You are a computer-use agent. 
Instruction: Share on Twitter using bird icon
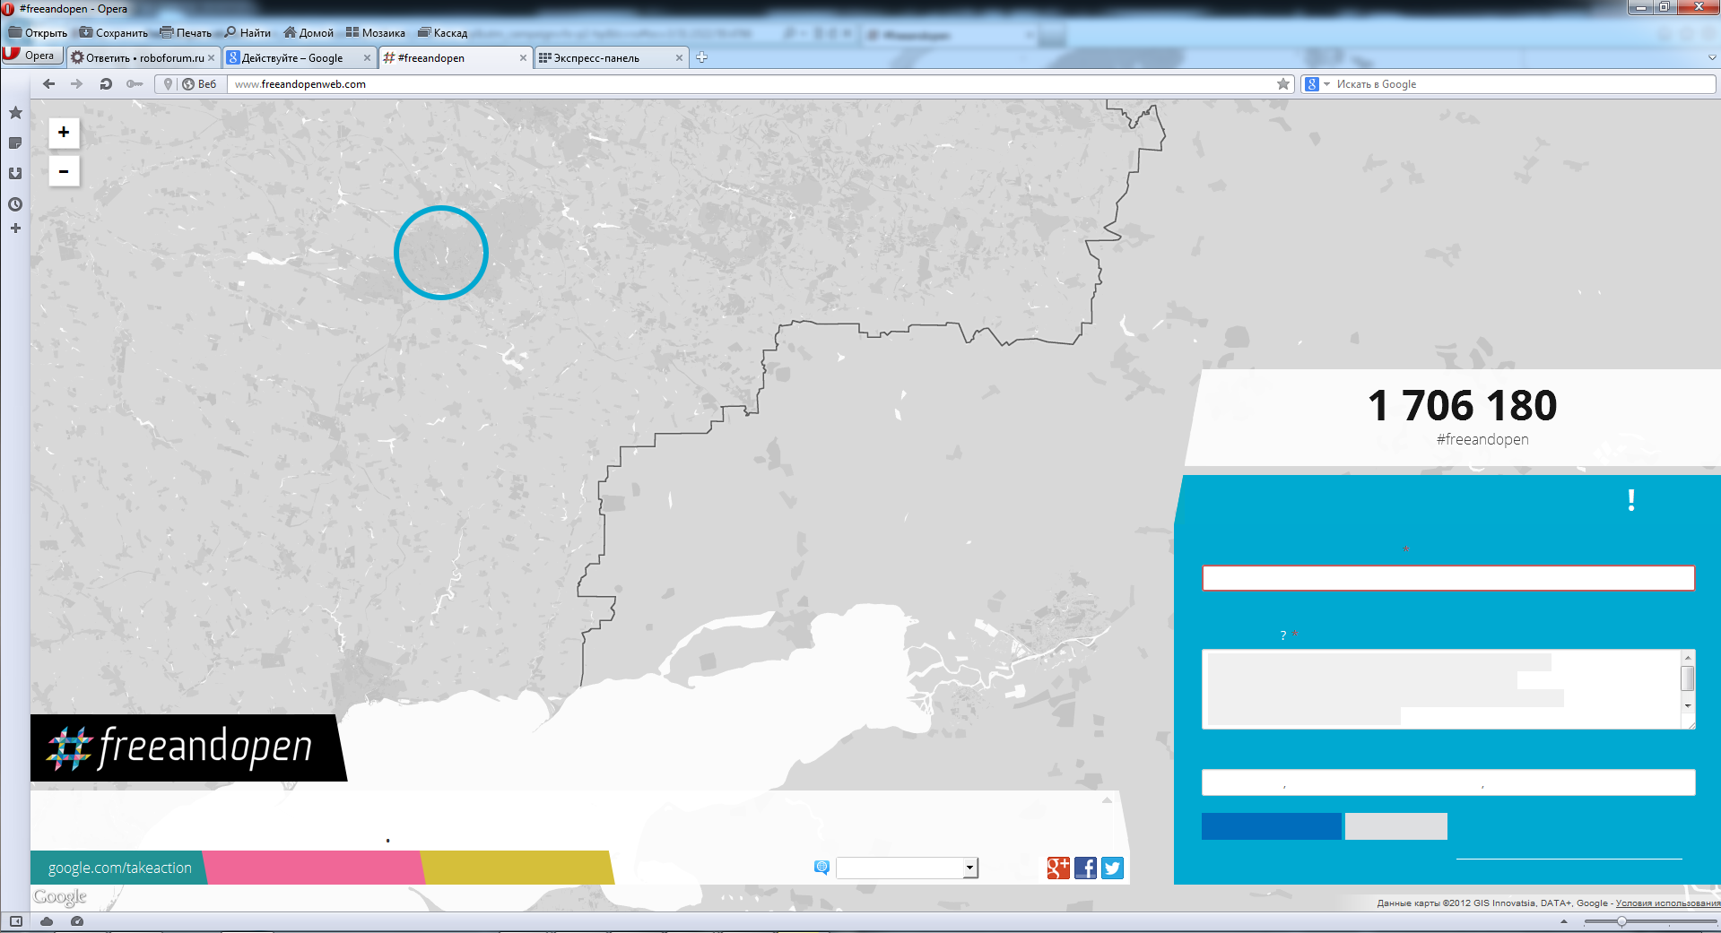(1112, 868)
